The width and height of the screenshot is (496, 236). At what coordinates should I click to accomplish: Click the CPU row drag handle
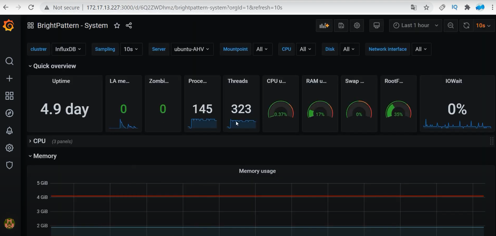tap(492, 141)
